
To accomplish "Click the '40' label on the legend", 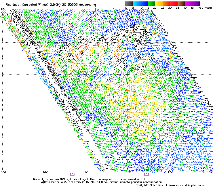I will tap(185, 8).
